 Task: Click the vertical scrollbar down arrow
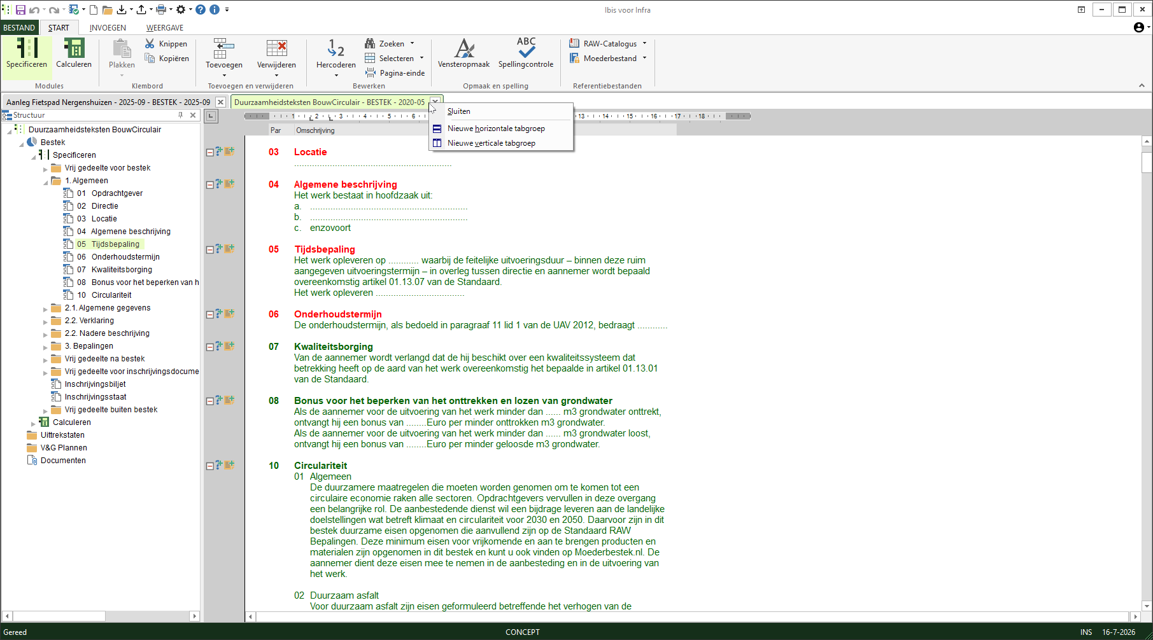coord(1147,606)
